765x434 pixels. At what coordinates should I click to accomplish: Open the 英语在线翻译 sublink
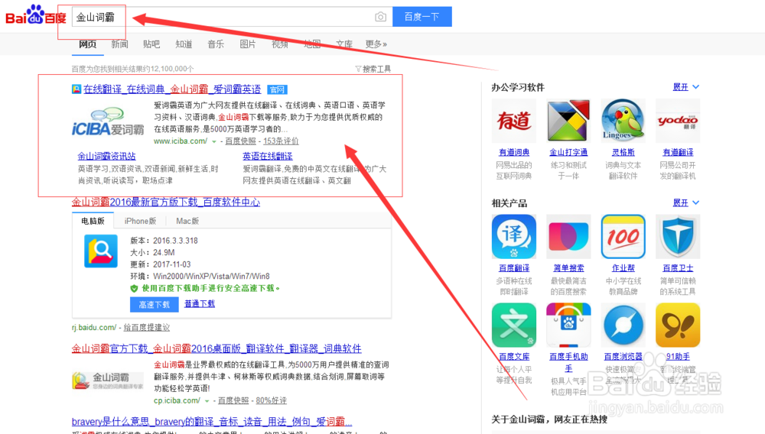[x=267, y=156]
